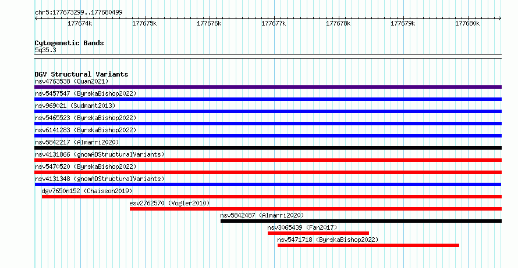Viewport: 518px width, 268px height.
Task: Click the nsv4763538 (Quan2021) variant label
Action: point(72,81)
